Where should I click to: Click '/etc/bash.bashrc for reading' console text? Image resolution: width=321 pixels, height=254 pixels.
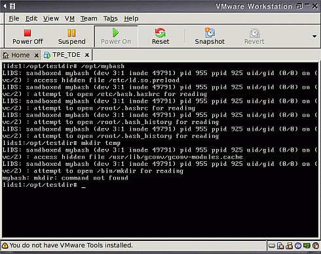coord(152,94)
